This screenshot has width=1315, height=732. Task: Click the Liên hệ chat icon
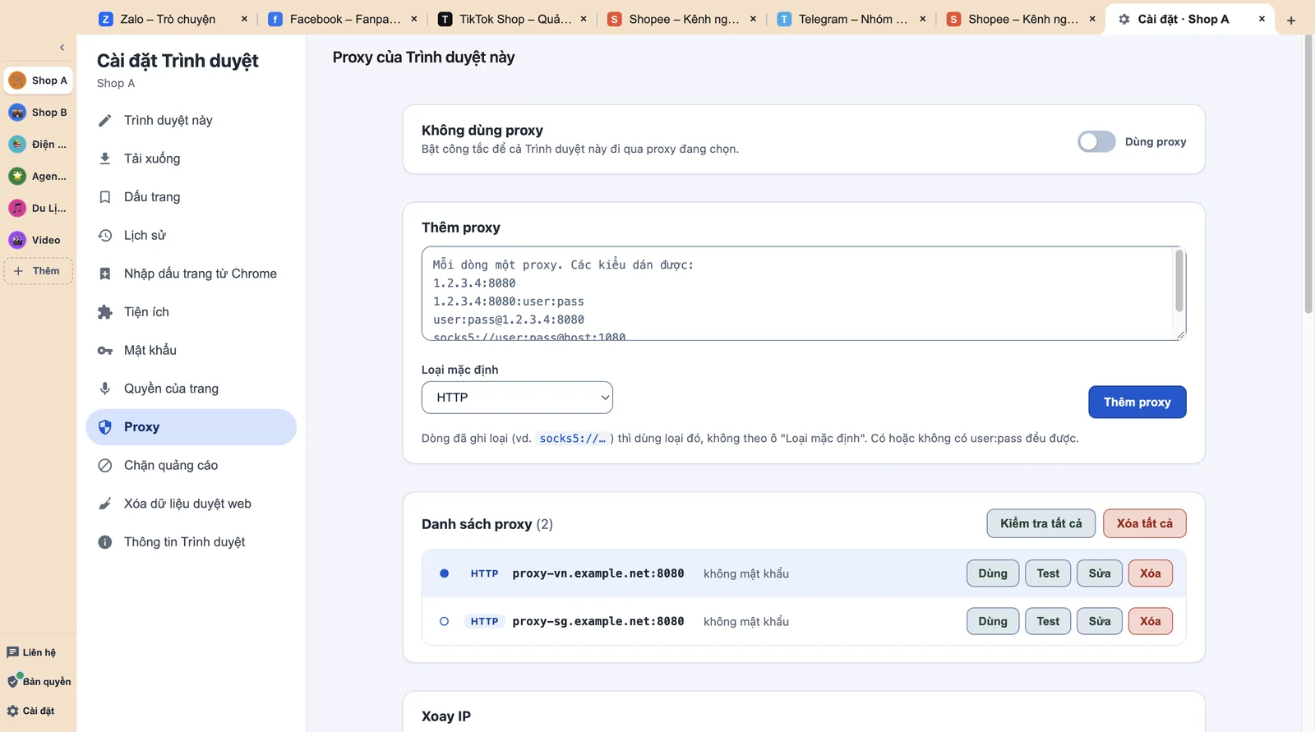(x=12, y=652)
